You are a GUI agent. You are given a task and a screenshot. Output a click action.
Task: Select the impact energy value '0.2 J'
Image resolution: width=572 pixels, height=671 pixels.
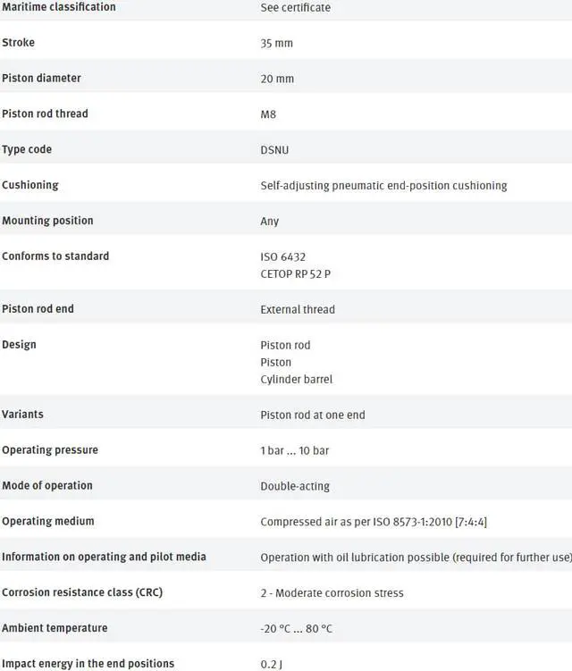273,664
